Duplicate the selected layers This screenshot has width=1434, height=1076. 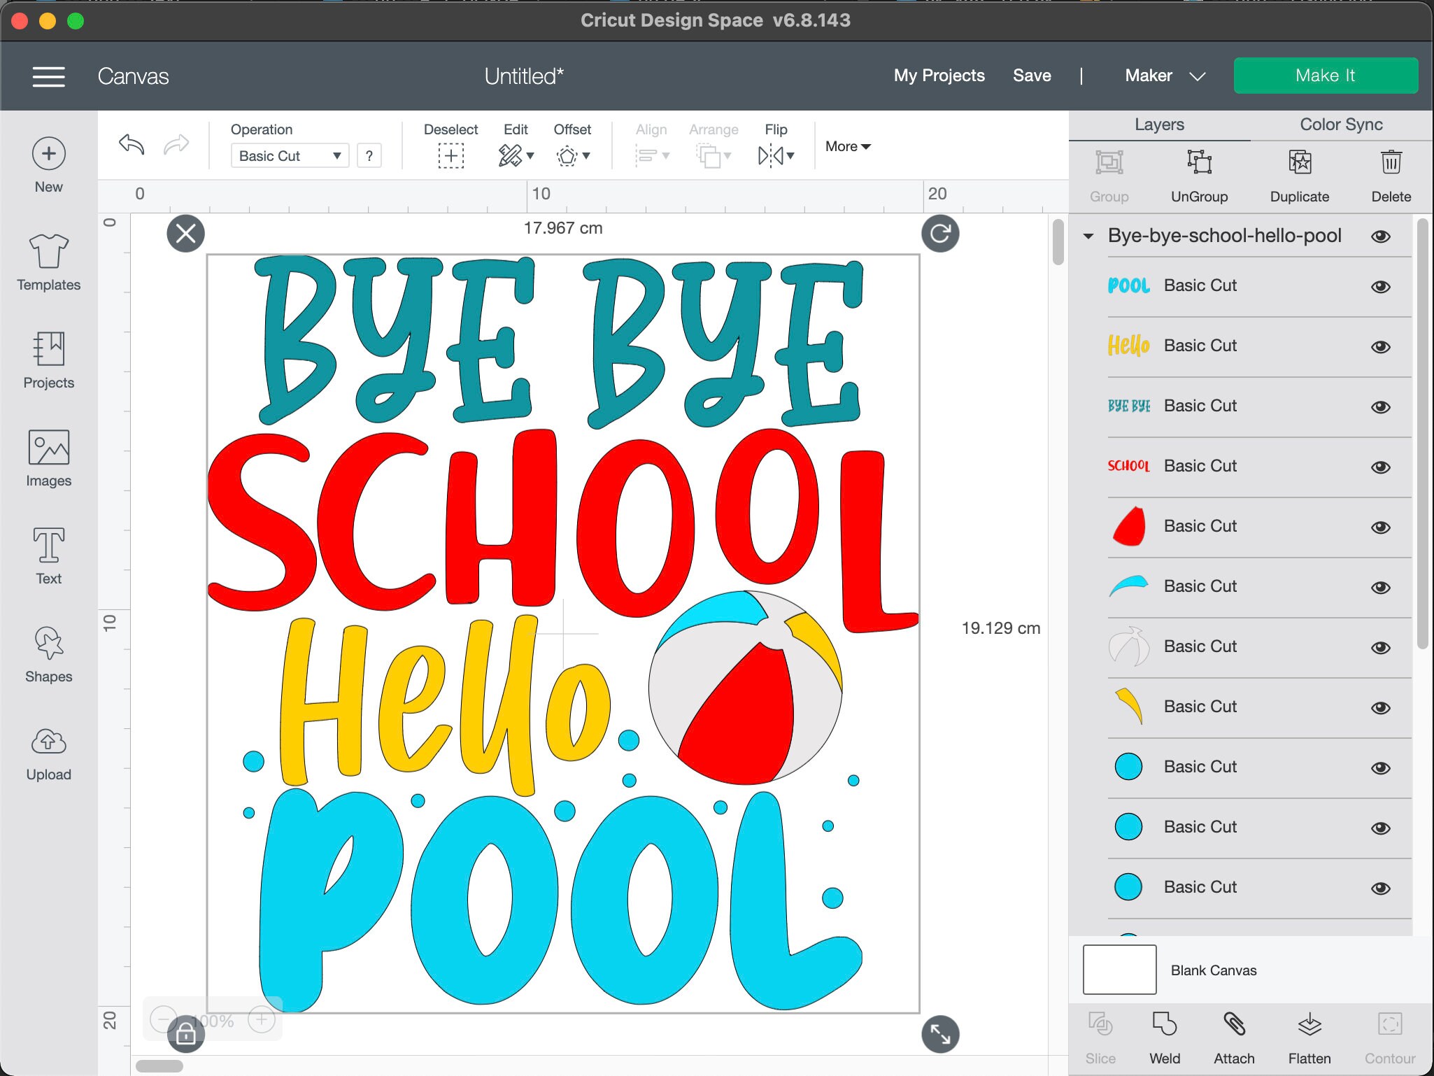(x=1299, y=175)
